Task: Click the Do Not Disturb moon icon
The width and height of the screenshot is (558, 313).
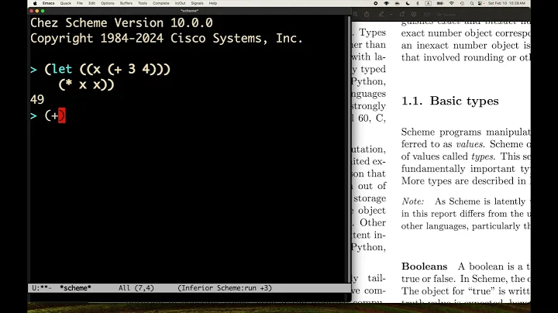Action: point(408,3)
